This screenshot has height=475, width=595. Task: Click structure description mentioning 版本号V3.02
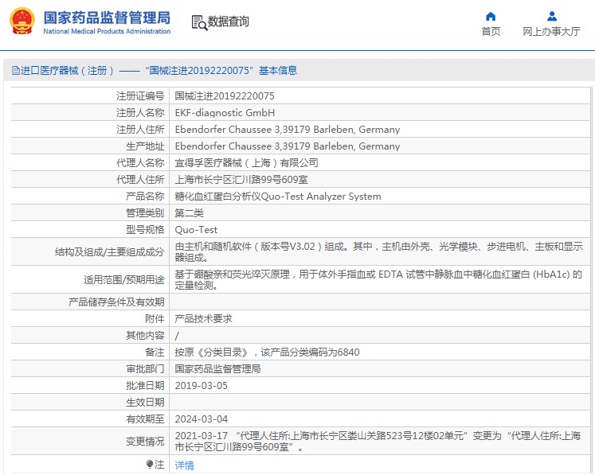click(x=378, y=251)
